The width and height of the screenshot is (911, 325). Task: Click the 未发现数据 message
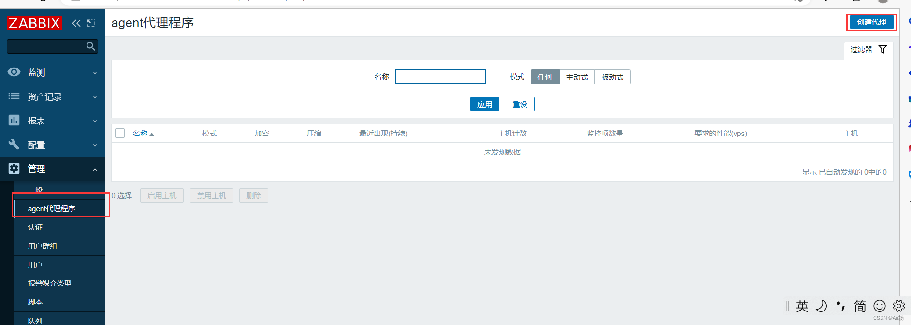502,152
